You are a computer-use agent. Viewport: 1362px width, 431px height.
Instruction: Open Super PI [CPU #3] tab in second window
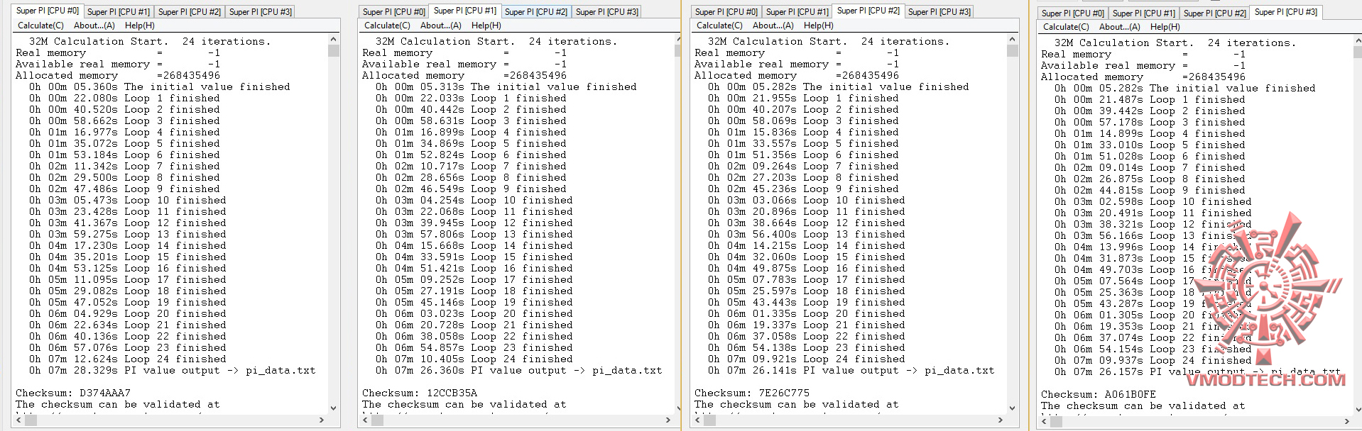click(606, 12)
